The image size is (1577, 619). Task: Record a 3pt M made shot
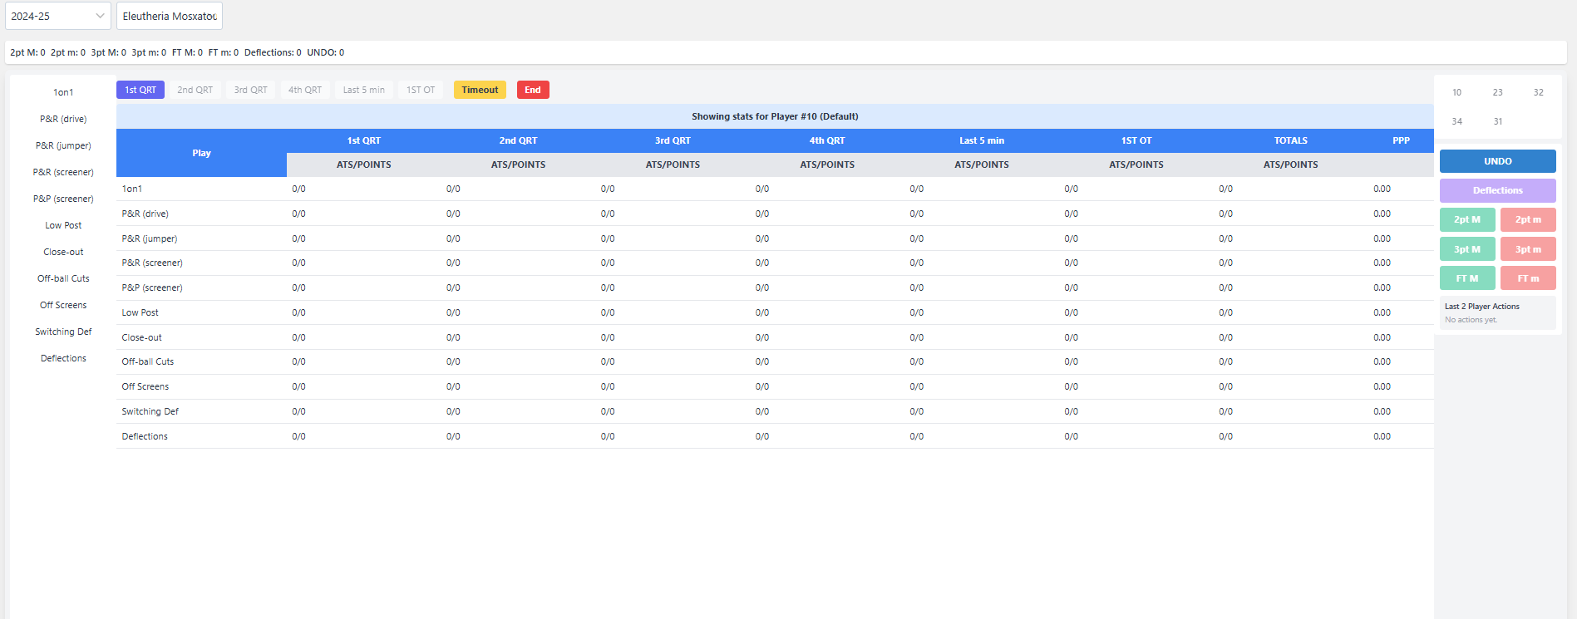1467,249
